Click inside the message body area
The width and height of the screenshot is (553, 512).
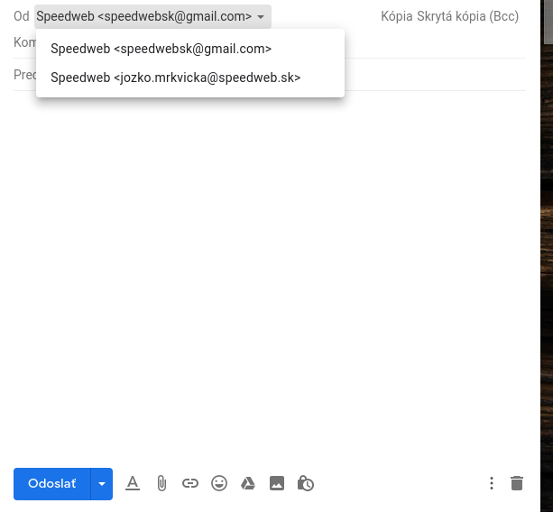pyautogui.click(x=270, y=275)
